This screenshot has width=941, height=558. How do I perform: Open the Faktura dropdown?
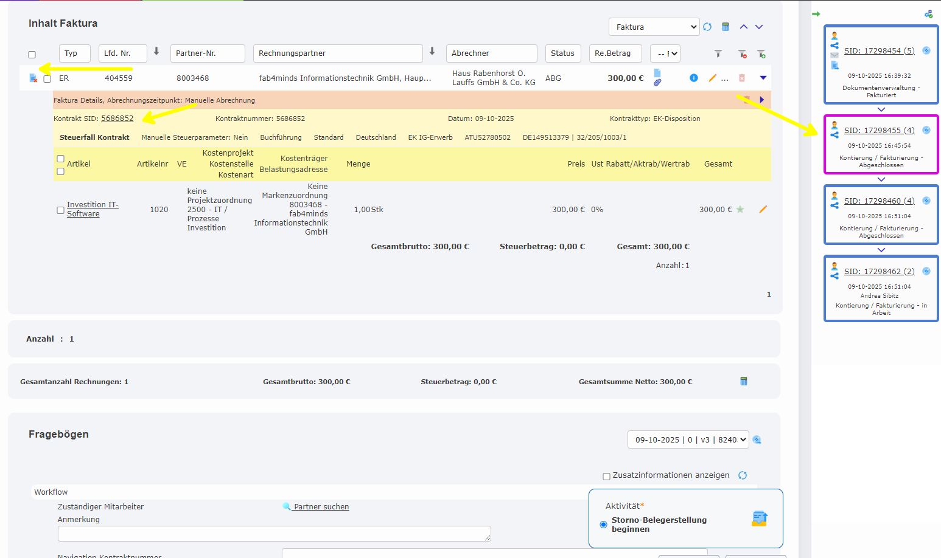click(x=654, y=27)
